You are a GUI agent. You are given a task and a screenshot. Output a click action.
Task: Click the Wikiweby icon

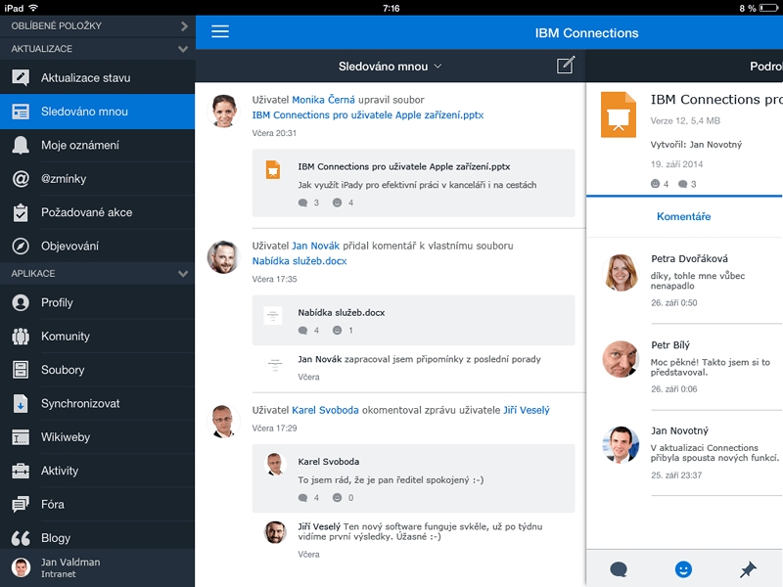(21, 437)
